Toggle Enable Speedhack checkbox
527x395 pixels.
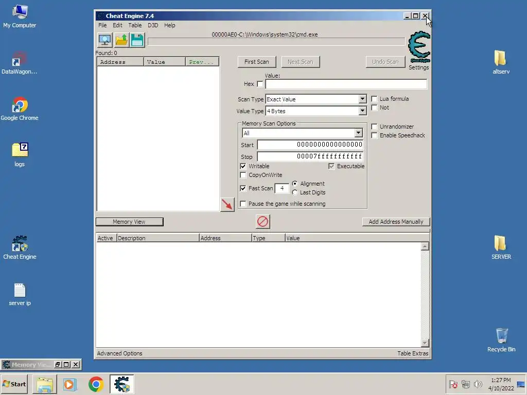[374, 135]
